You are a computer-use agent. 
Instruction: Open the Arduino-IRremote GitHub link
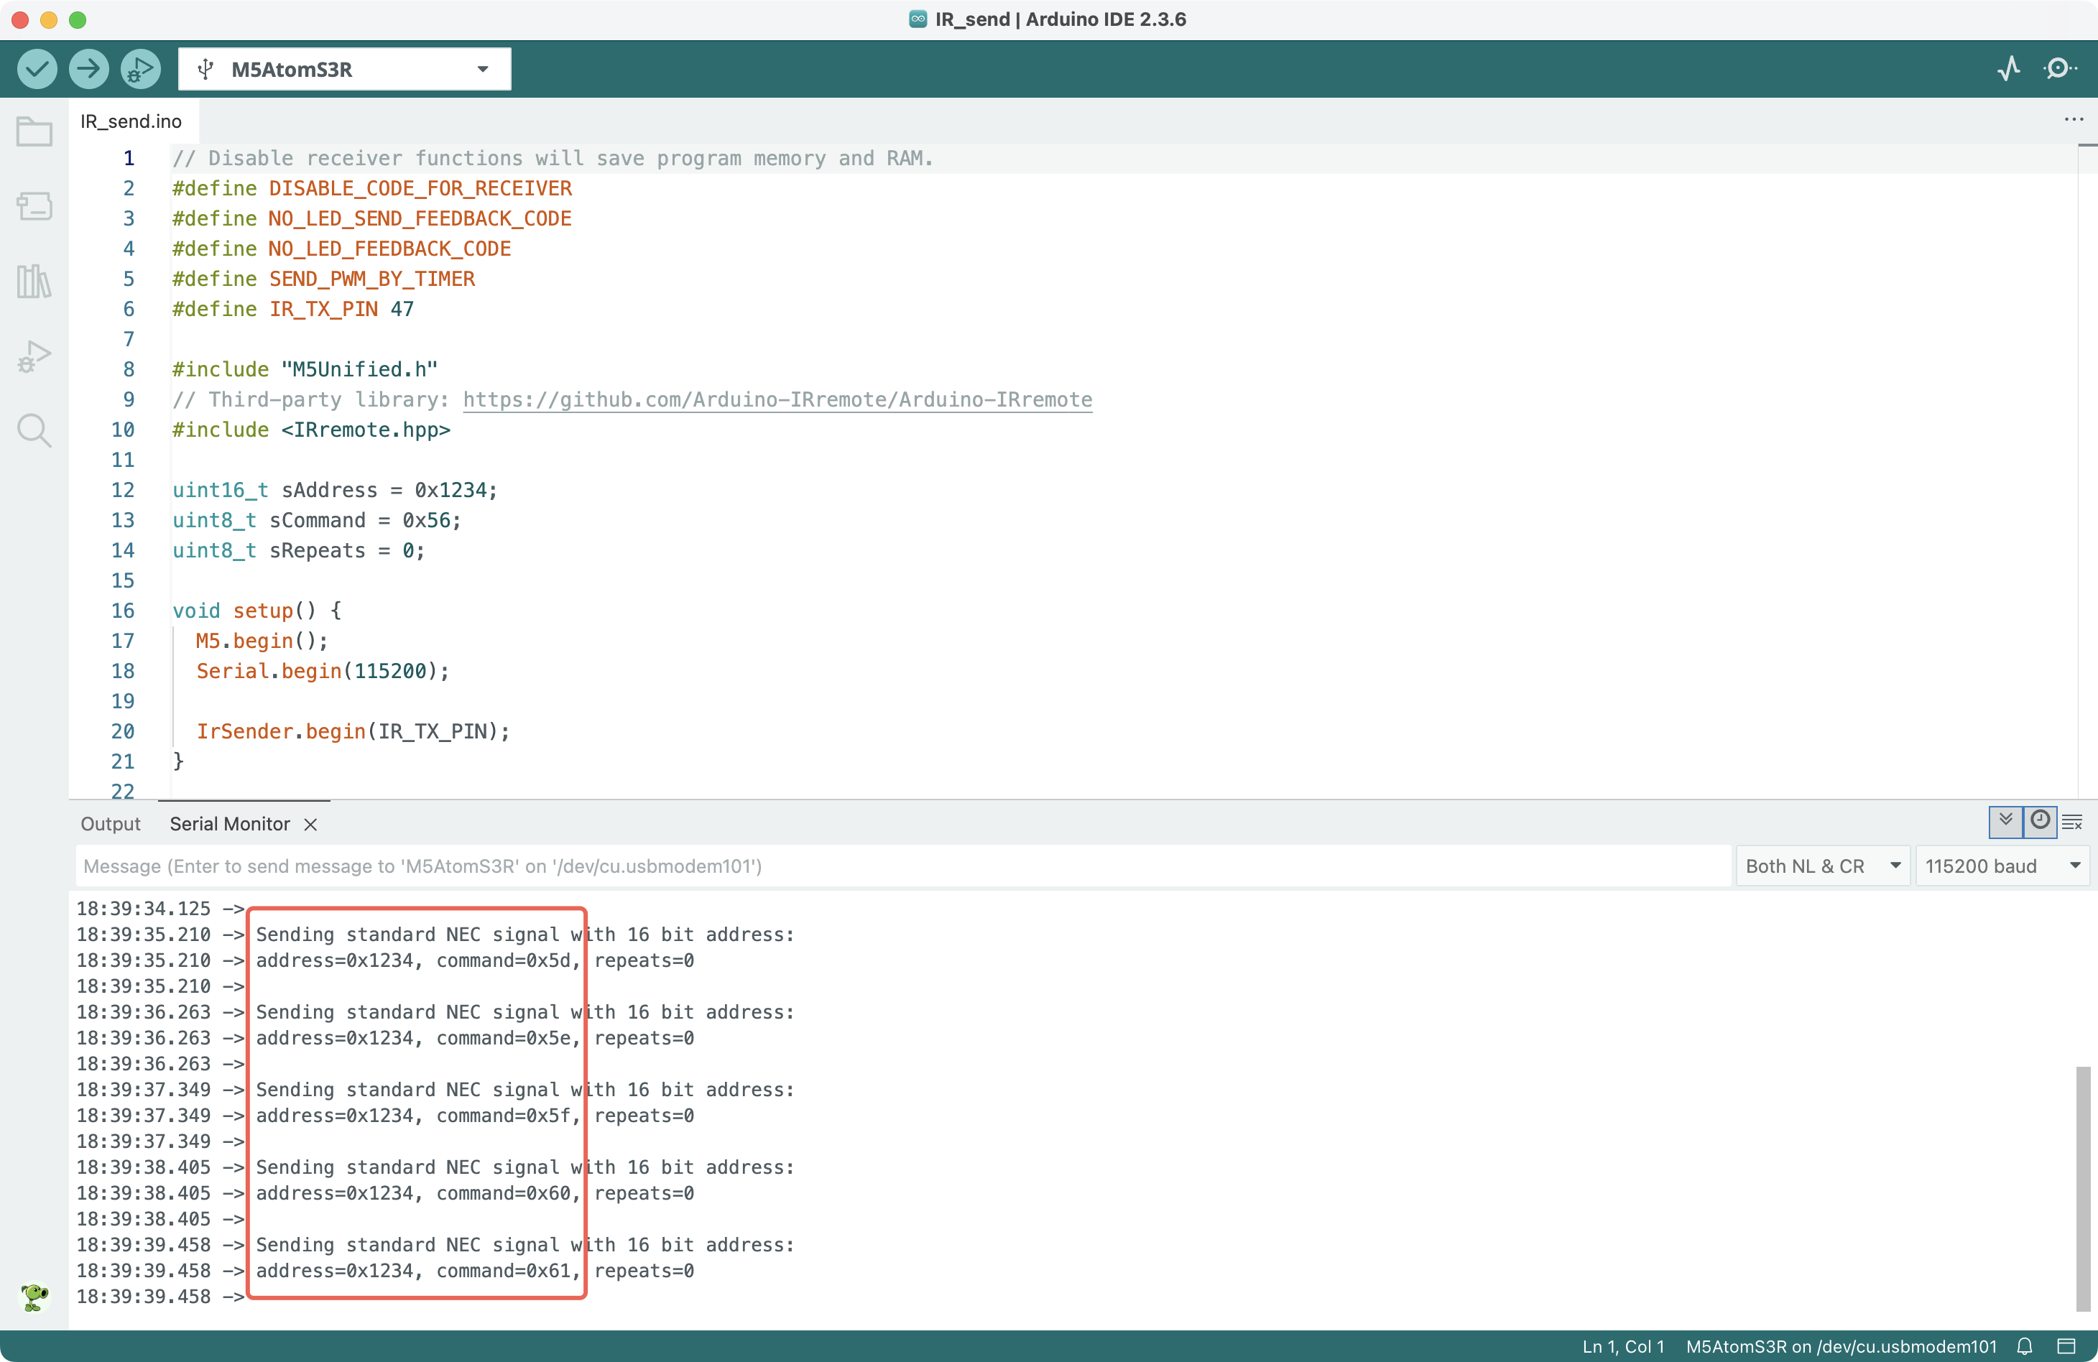pyautogui.click(x=777, y=399)
